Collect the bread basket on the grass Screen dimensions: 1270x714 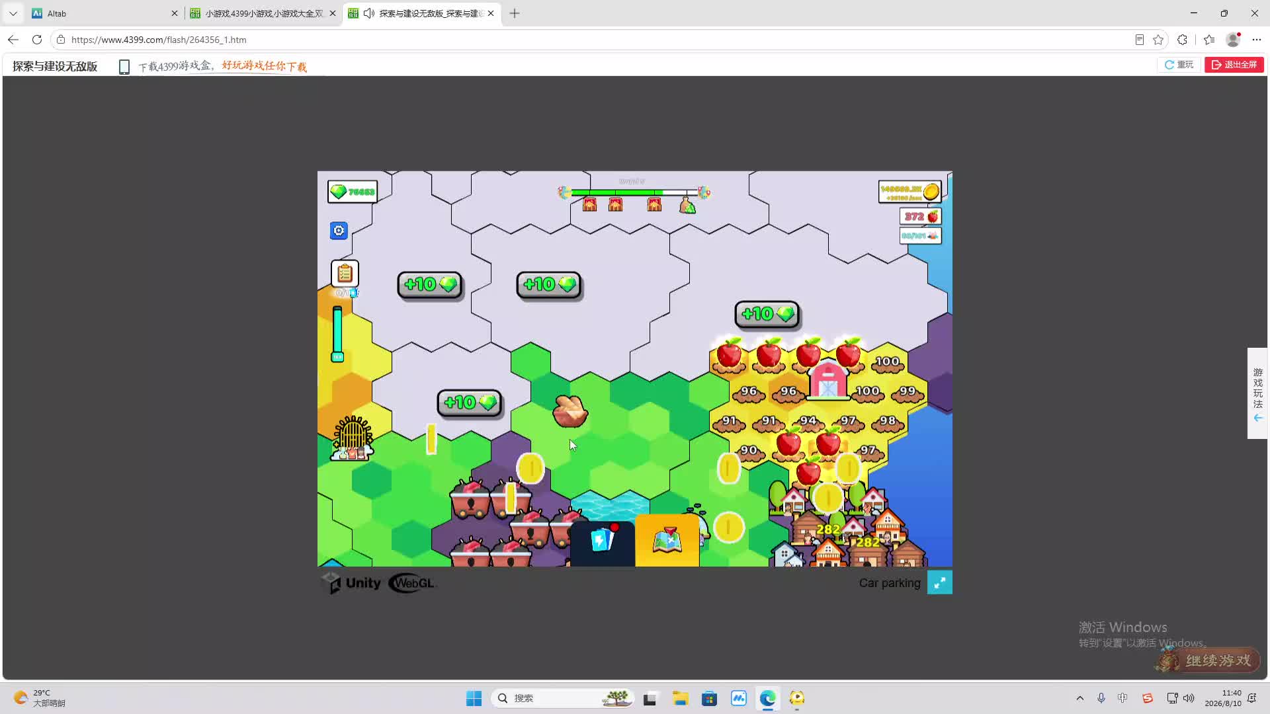tap(570, 411)
